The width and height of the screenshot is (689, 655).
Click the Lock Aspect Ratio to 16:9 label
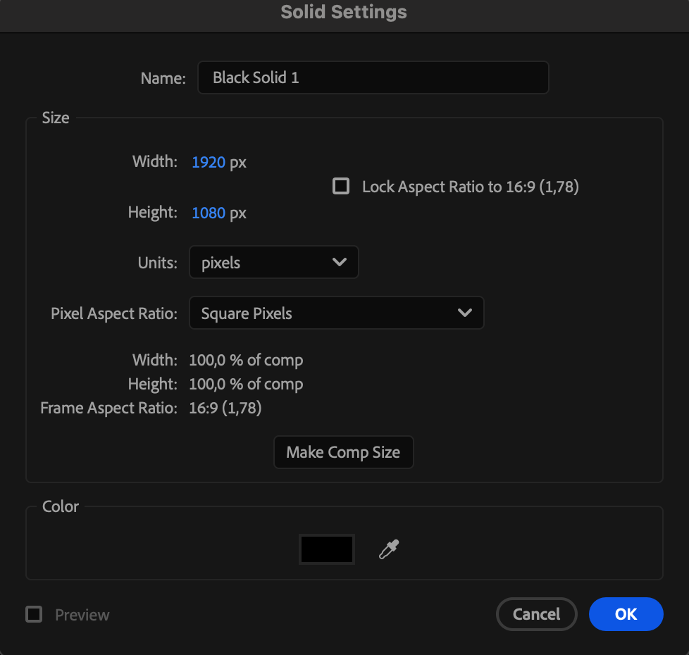[x=470, y=187]
